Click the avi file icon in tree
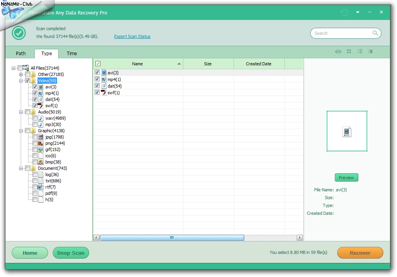This screenshot has width=397, height=277. 41,87
